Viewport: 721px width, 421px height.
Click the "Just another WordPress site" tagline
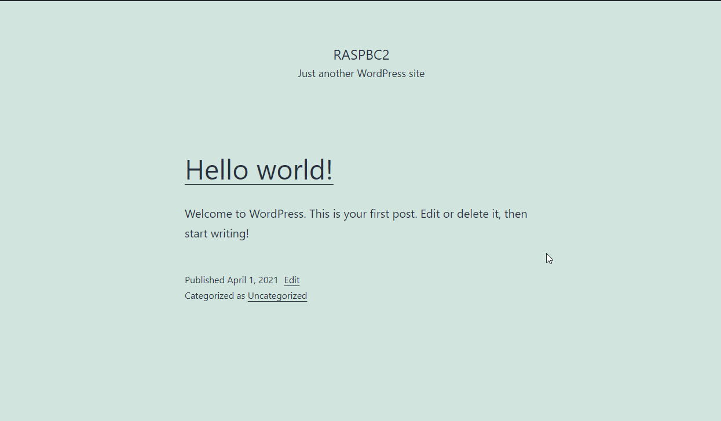361,74
